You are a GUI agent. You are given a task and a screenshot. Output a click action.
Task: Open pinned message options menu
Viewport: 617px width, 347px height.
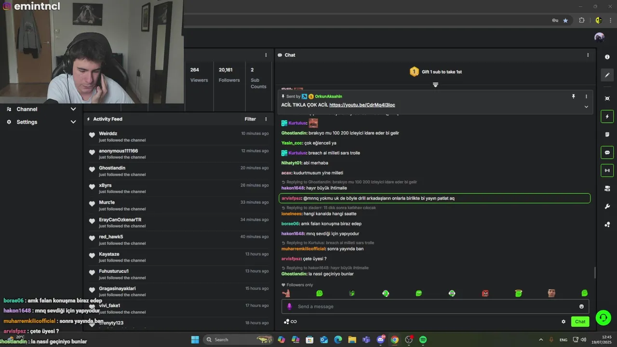(x=586, y=96)
